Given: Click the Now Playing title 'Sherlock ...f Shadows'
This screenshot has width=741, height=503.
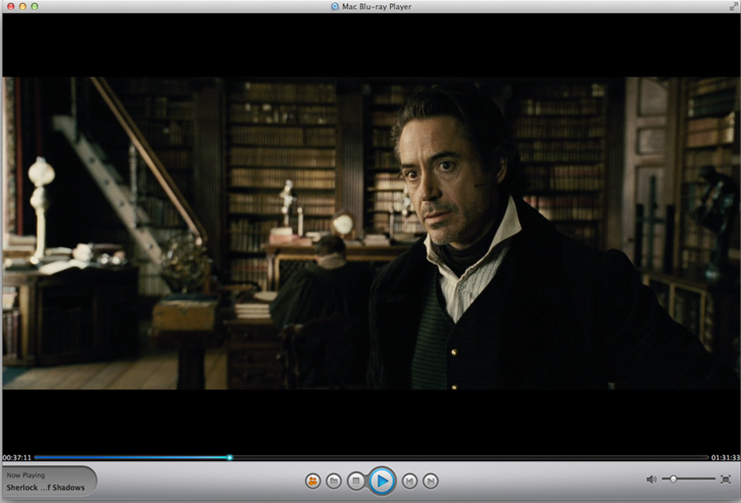Looking at the screenshot, I should click(x=45, y=487).
